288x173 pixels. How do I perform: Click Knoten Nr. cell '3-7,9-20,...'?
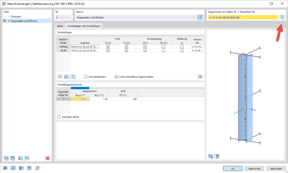tap(197, 47)
